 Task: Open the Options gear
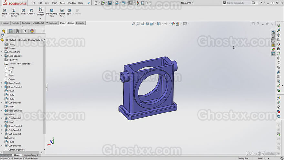[x=147, y=3]
